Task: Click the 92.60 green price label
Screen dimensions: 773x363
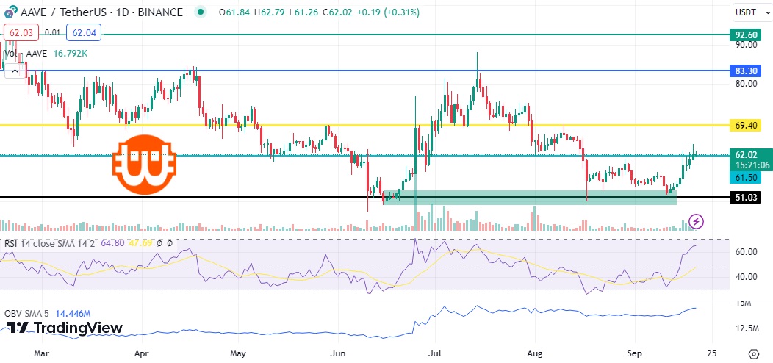Action: (746, 35)
